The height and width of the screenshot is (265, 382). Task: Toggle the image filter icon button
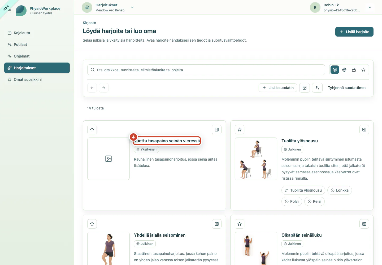pos(305,88)
